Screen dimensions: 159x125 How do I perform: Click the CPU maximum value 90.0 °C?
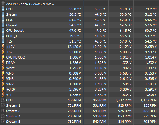coord(126,9)
